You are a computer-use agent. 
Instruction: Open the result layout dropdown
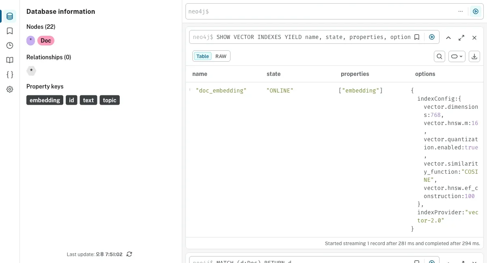pyautogui.click(x=457, y=56)
